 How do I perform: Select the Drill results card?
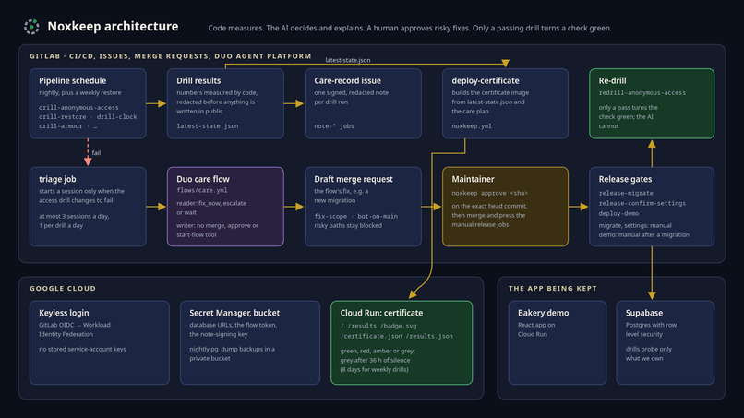pos(225,103)
